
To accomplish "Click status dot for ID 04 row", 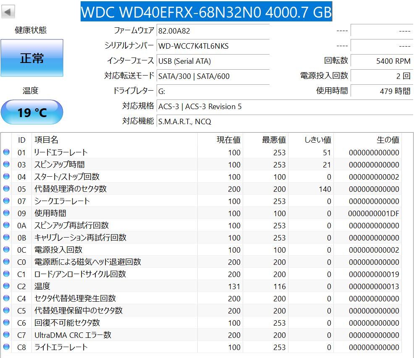I will point(6,176).
